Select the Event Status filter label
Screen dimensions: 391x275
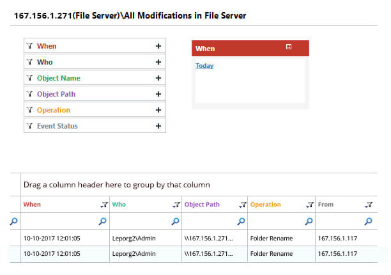(x=57, y=126)
